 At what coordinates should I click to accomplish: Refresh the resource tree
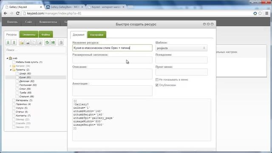point(47,42)
